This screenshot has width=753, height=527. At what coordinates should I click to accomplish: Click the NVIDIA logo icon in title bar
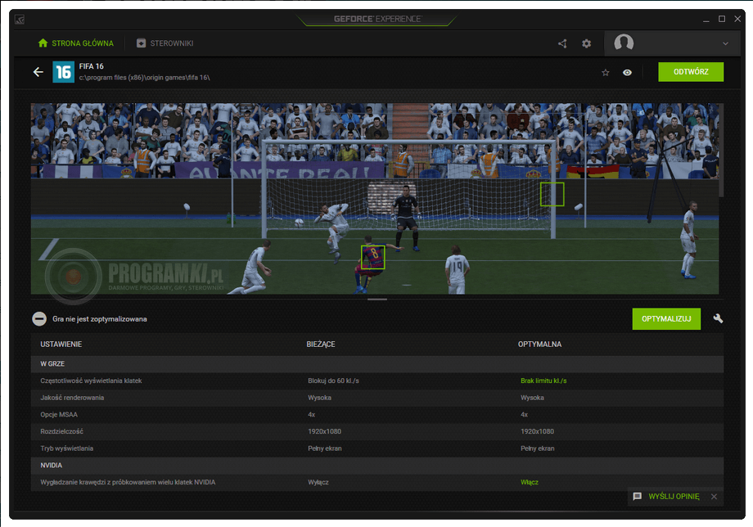(19, 19)
